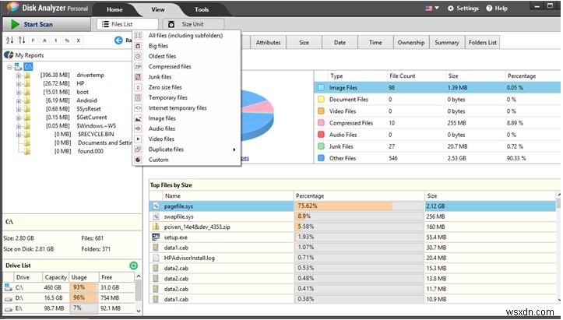Expand the 'Duplicate files' submenu

tap(186, 149)
